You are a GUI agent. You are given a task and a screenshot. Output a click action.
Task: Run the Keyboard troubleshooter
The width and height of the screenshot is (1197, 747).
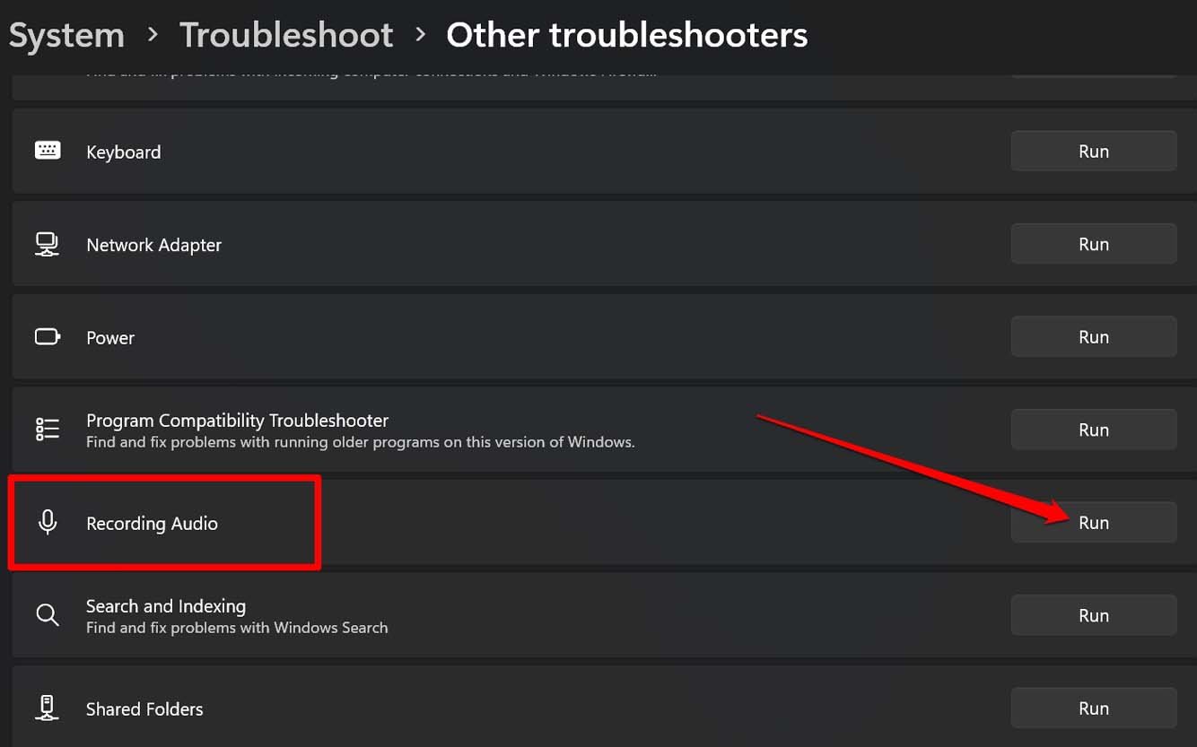point(1094,151)
